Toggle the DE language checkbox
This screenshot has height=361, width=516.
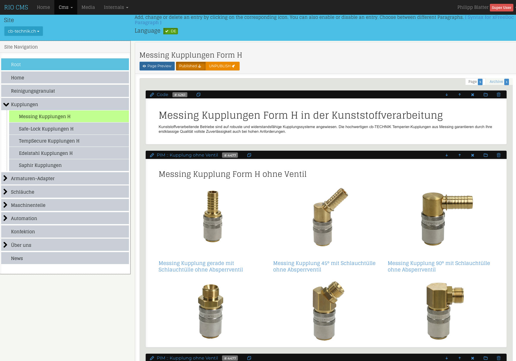171,31
